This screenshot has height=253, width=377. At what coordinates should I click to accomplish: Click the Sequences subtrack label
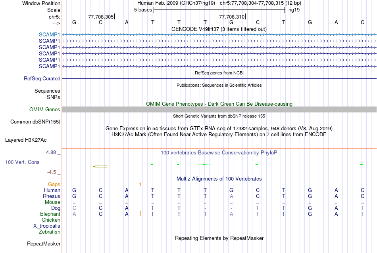pos(47,91)
